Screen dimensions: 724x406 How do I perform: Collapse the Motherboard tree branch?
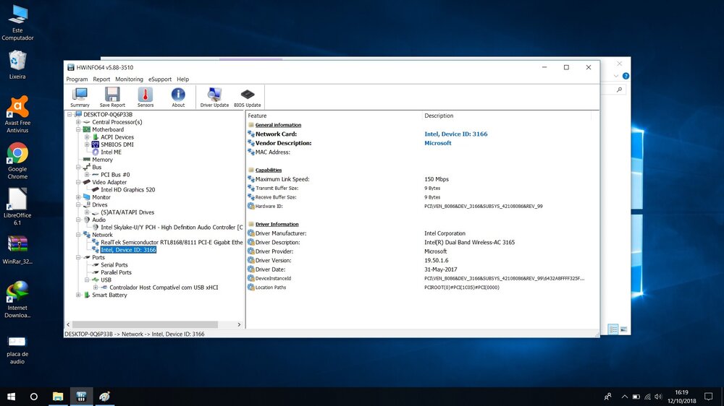pos(78,130)
